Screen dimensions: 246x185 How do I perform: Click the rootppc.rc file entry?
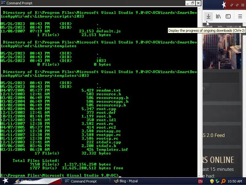tap(109, 135)
